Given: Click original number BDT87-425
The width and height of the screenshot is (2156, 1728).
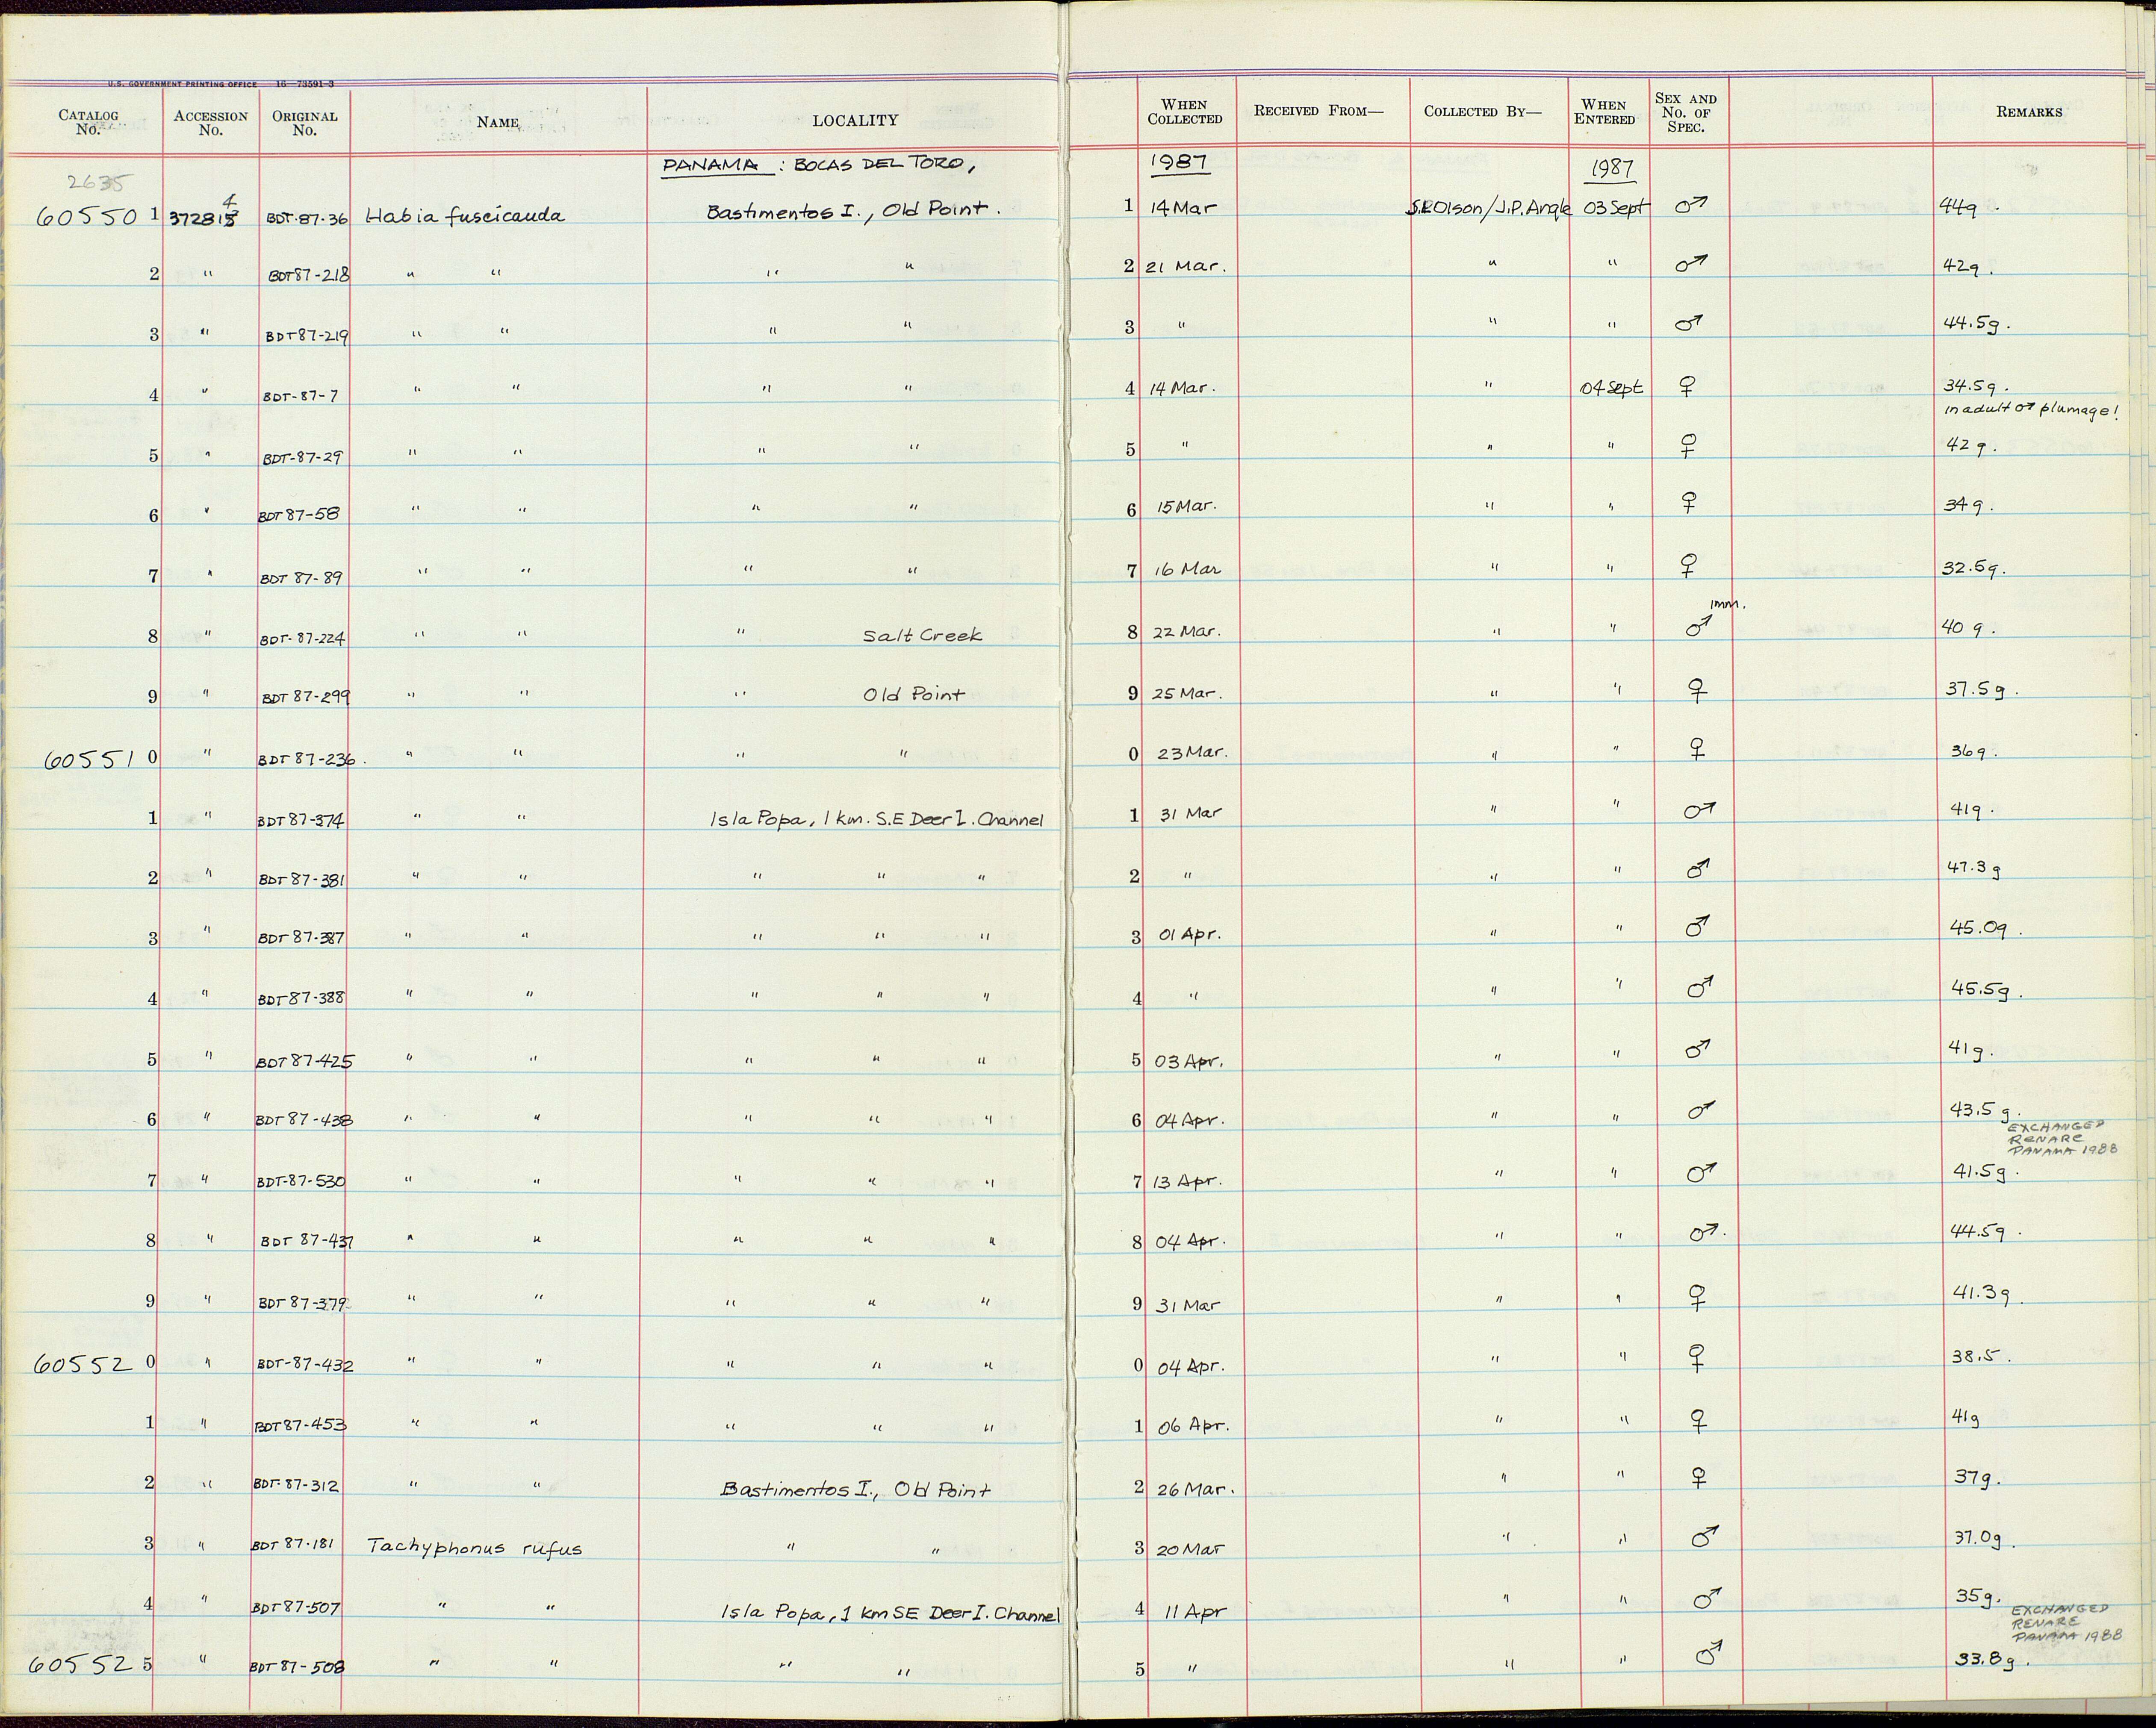Looking at the screenshot, I should tap(305, 1061).
